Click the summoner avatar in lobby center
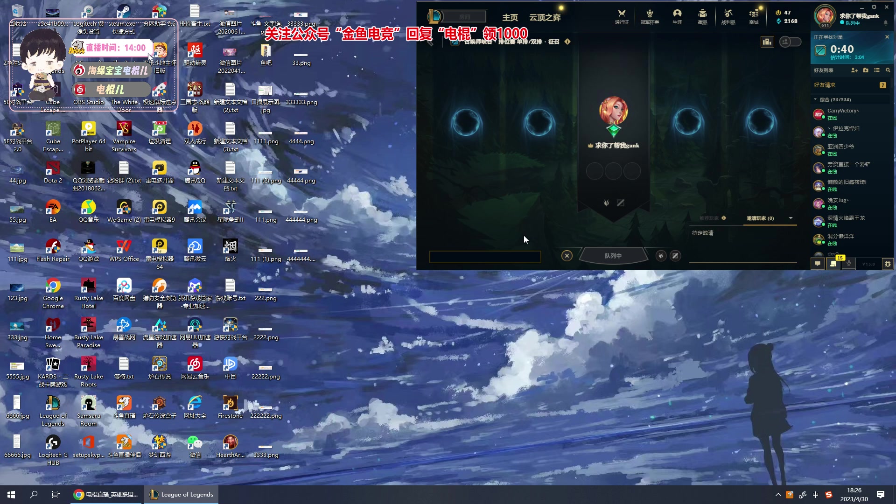 (613, 111)
